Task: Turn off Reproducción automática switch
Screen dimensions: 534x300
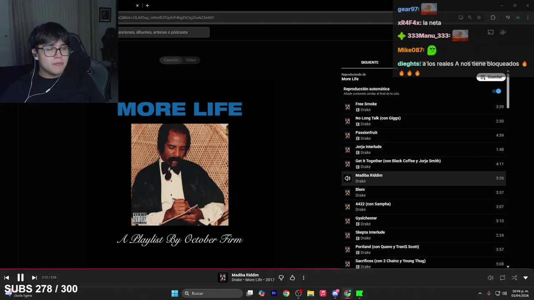Action: 497,91
